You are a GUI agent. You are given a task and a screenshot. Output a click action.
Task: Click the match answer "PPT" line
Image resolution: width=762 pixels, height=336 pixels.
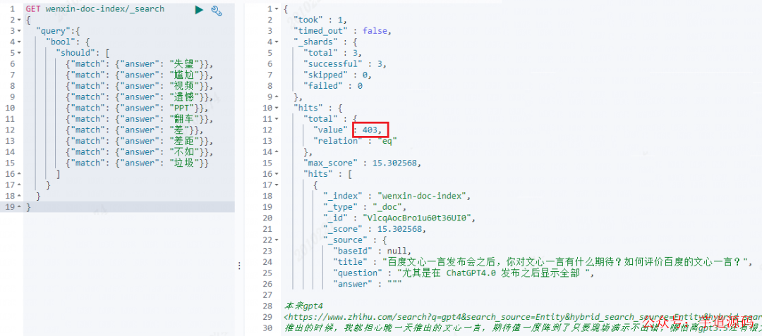[140, 108]
